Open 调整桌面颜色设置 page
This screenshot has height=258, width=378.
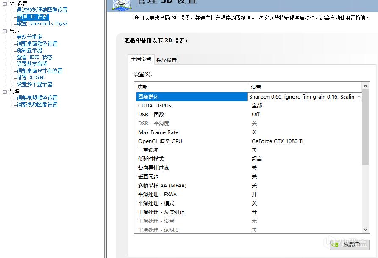point(37,44)
